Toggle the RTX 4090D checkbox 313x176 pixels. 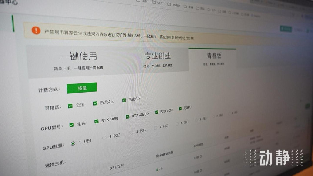127,116
